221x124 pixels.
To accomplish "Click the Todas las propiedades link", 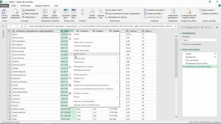I will click(x=192, y=44).
